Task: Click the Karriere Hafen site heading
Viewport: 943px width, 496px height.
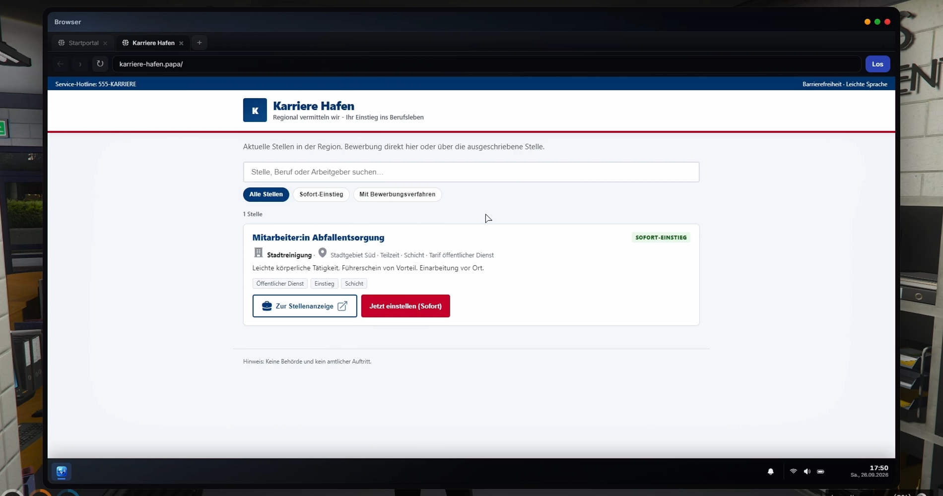Action: (x=314, y=106)
